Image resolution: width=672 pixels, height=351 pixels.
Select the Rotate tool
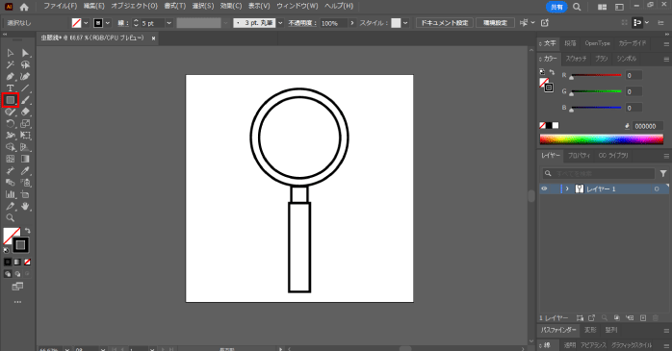click(x=10, y=124)
